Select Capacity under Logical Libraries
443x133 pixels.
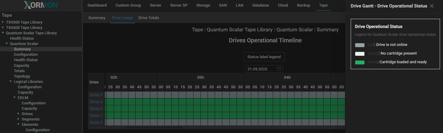(25, 92)
